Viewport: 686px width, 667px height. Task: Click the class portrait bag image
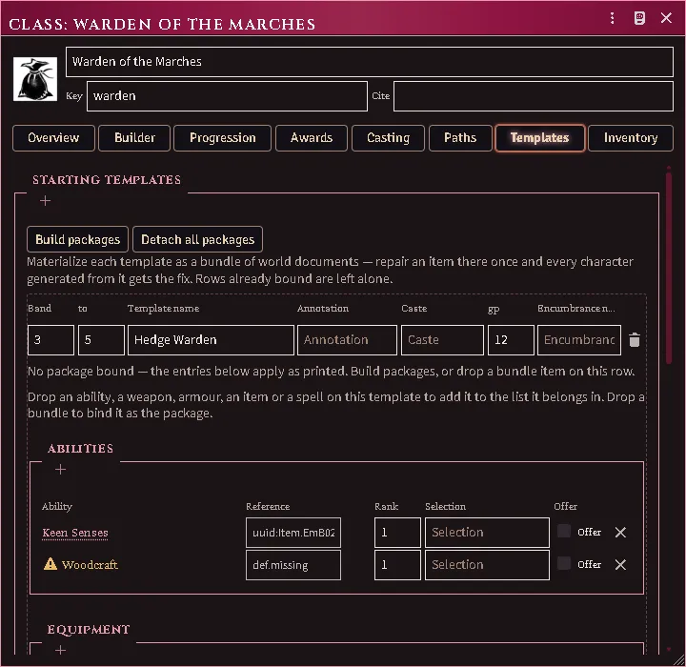point(35,79)
